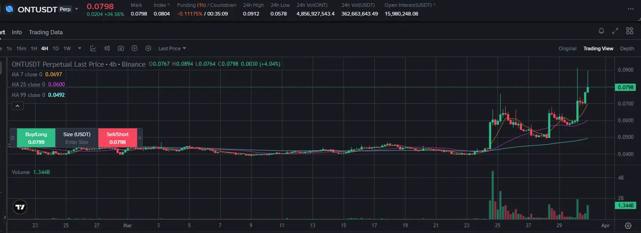Select the 1D interval
The height and width of the screenshot is (233, 641).
click(56, 48)
